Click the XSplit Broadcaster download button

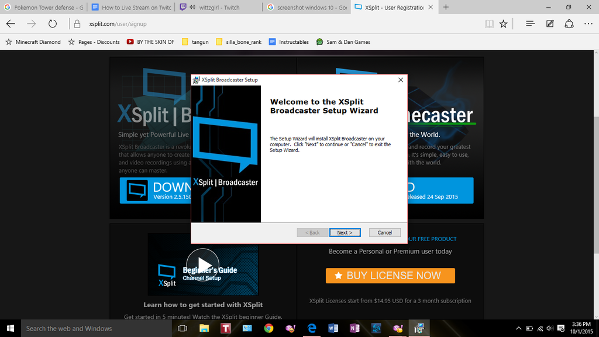[156, 190]
